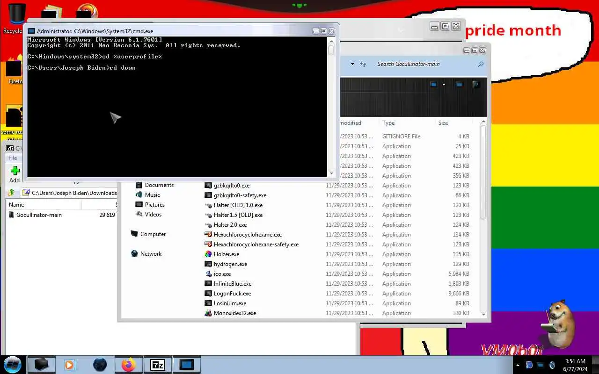Select LogonFuck.exe in the file list
The image size is (599, 374).
tap(232, 294)
